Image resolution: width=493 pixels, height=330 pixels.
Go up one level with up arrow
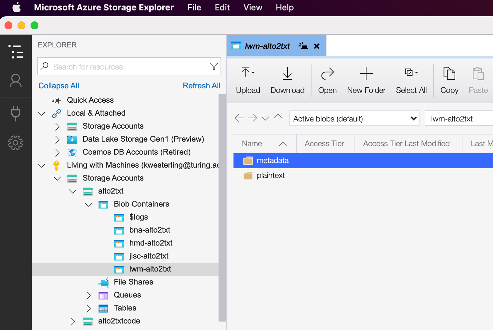(278, 118)
